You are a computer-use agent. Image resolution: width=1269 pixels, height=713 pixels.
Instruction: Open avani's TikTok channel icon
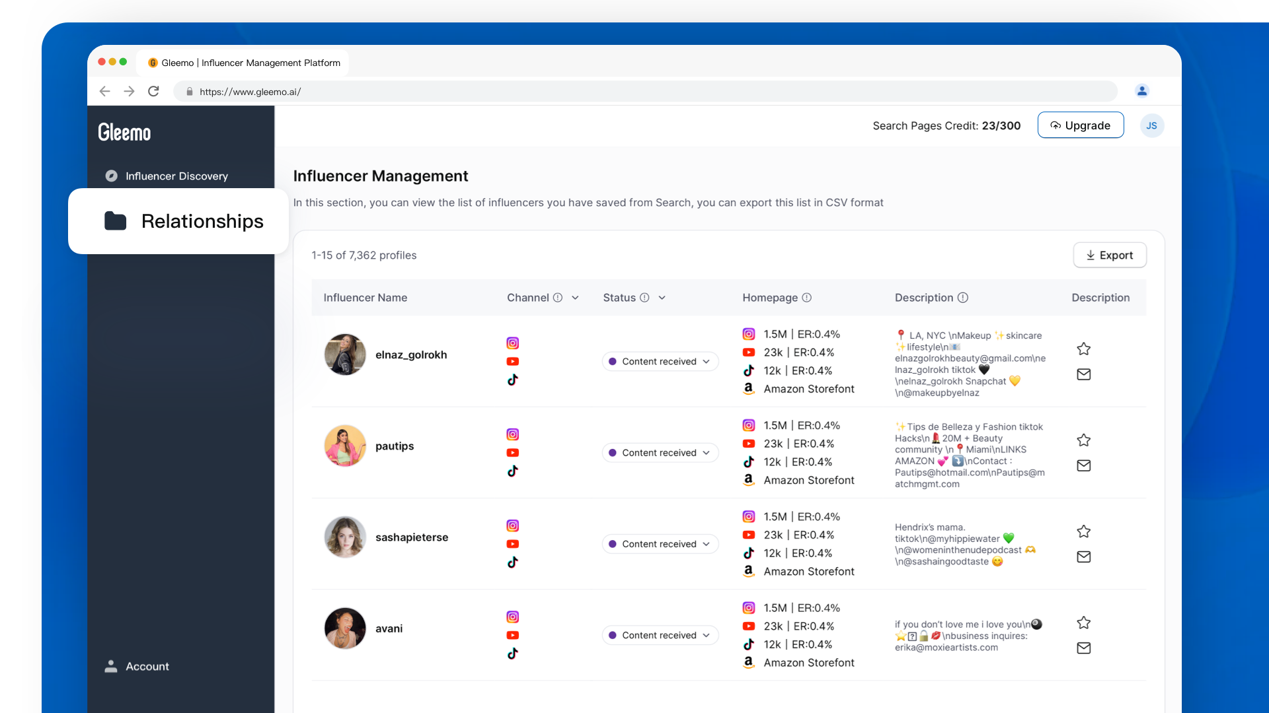pos(512,654)
